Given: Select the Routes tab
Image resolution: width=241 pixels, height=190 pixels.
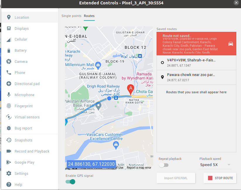Looking at the screenshot, I should coord(89,16).
